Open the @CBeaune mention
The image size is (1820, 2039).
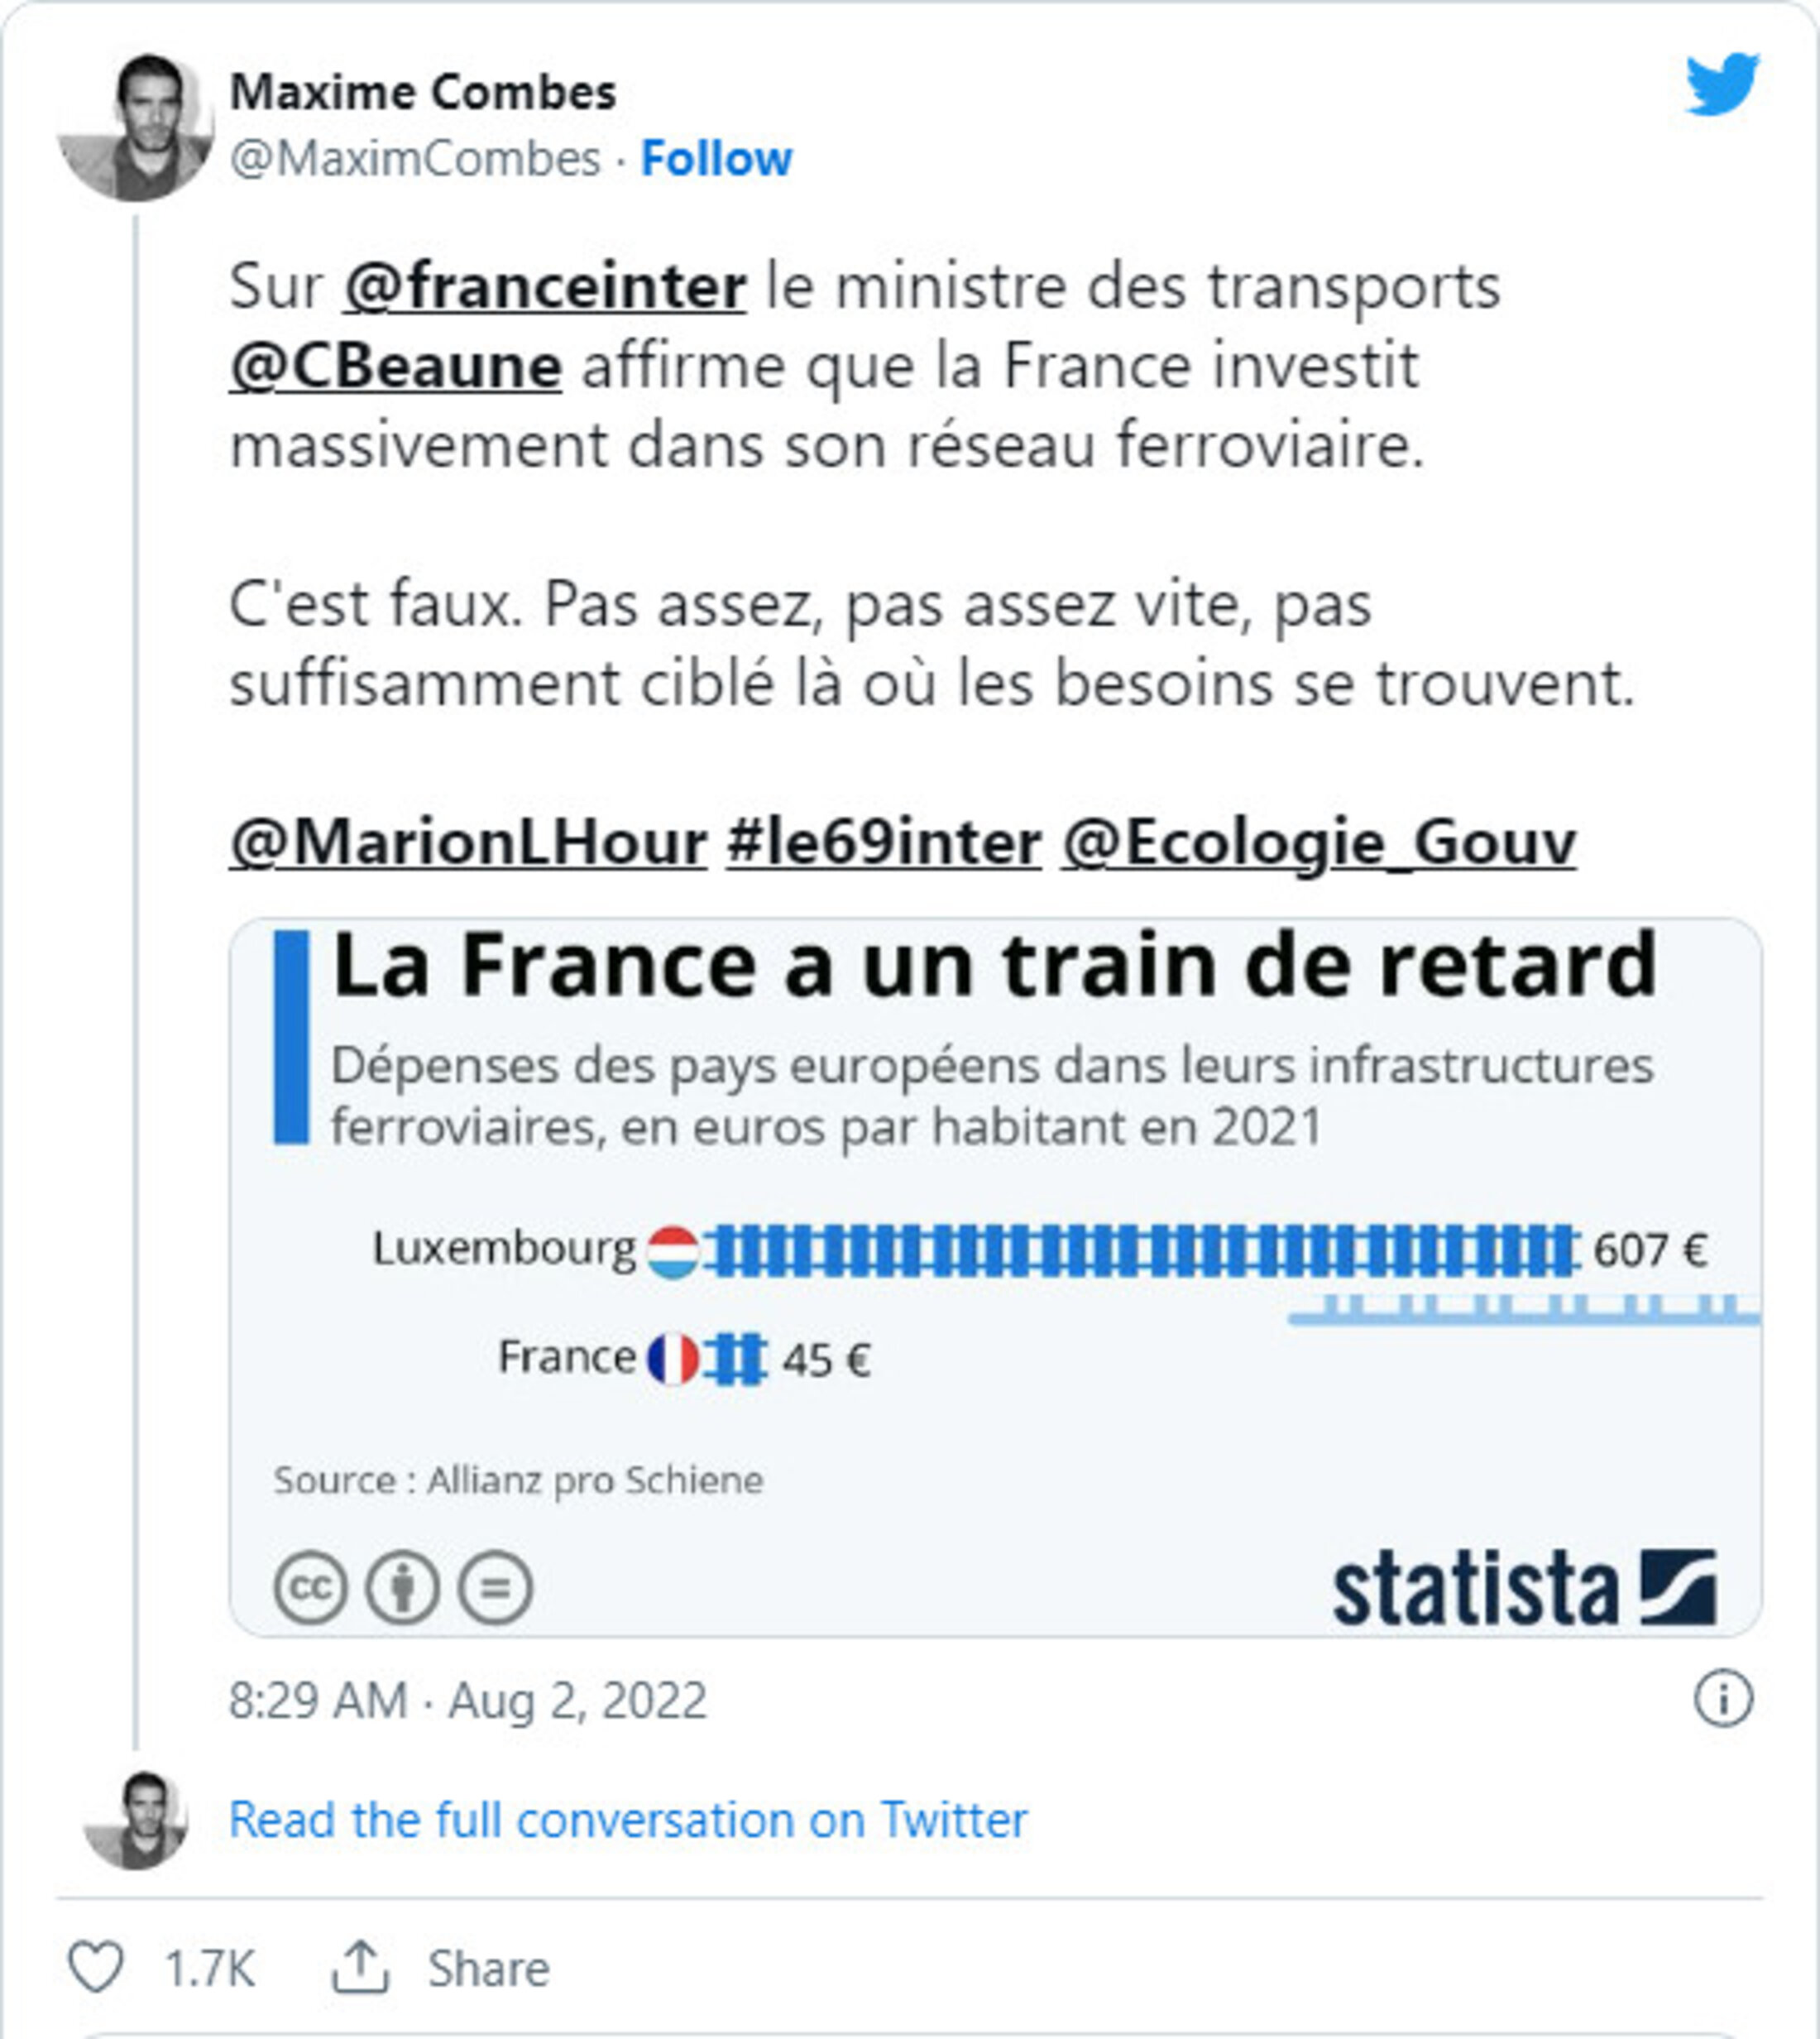pyautogui.click(x=395, y=365)
